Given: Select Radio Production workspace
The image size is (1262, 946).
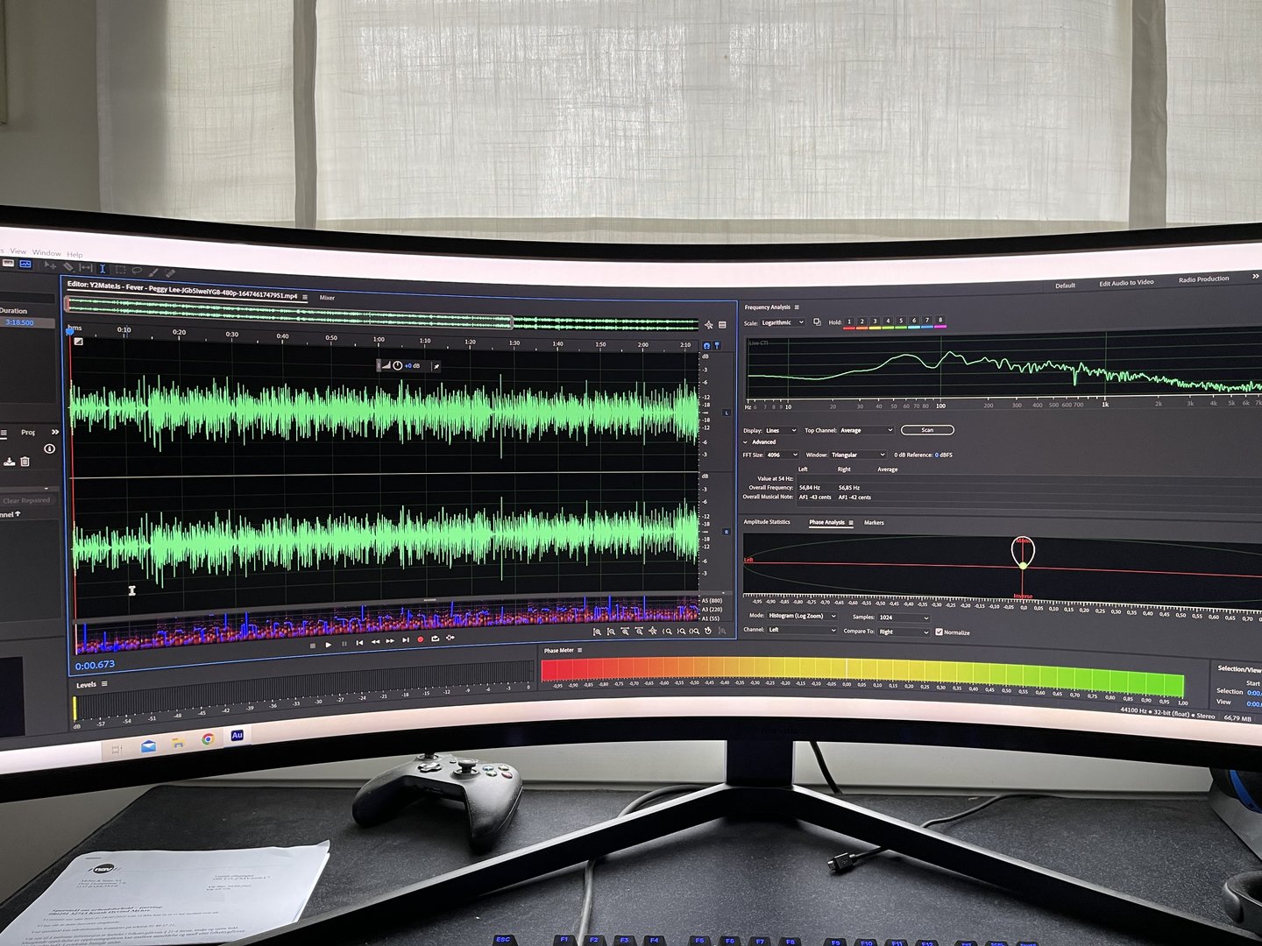Looking at the screenshot, I should (x=1203, y=279).
